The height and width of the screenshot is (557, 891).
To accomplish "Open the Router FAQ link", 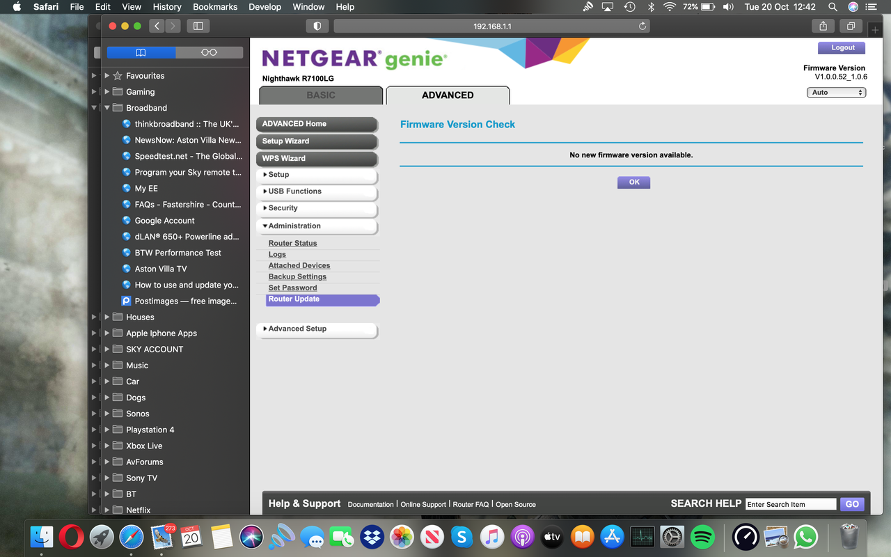I will (471, 505).
